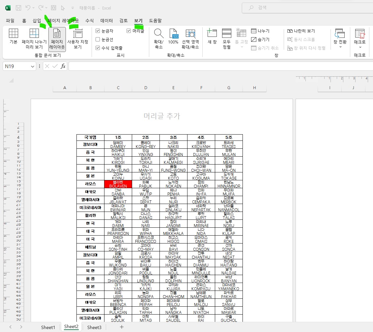Click the Save icon in title bar
This screenshot has height=332, width=373.
pyautogui.click(x=18, y=8)
